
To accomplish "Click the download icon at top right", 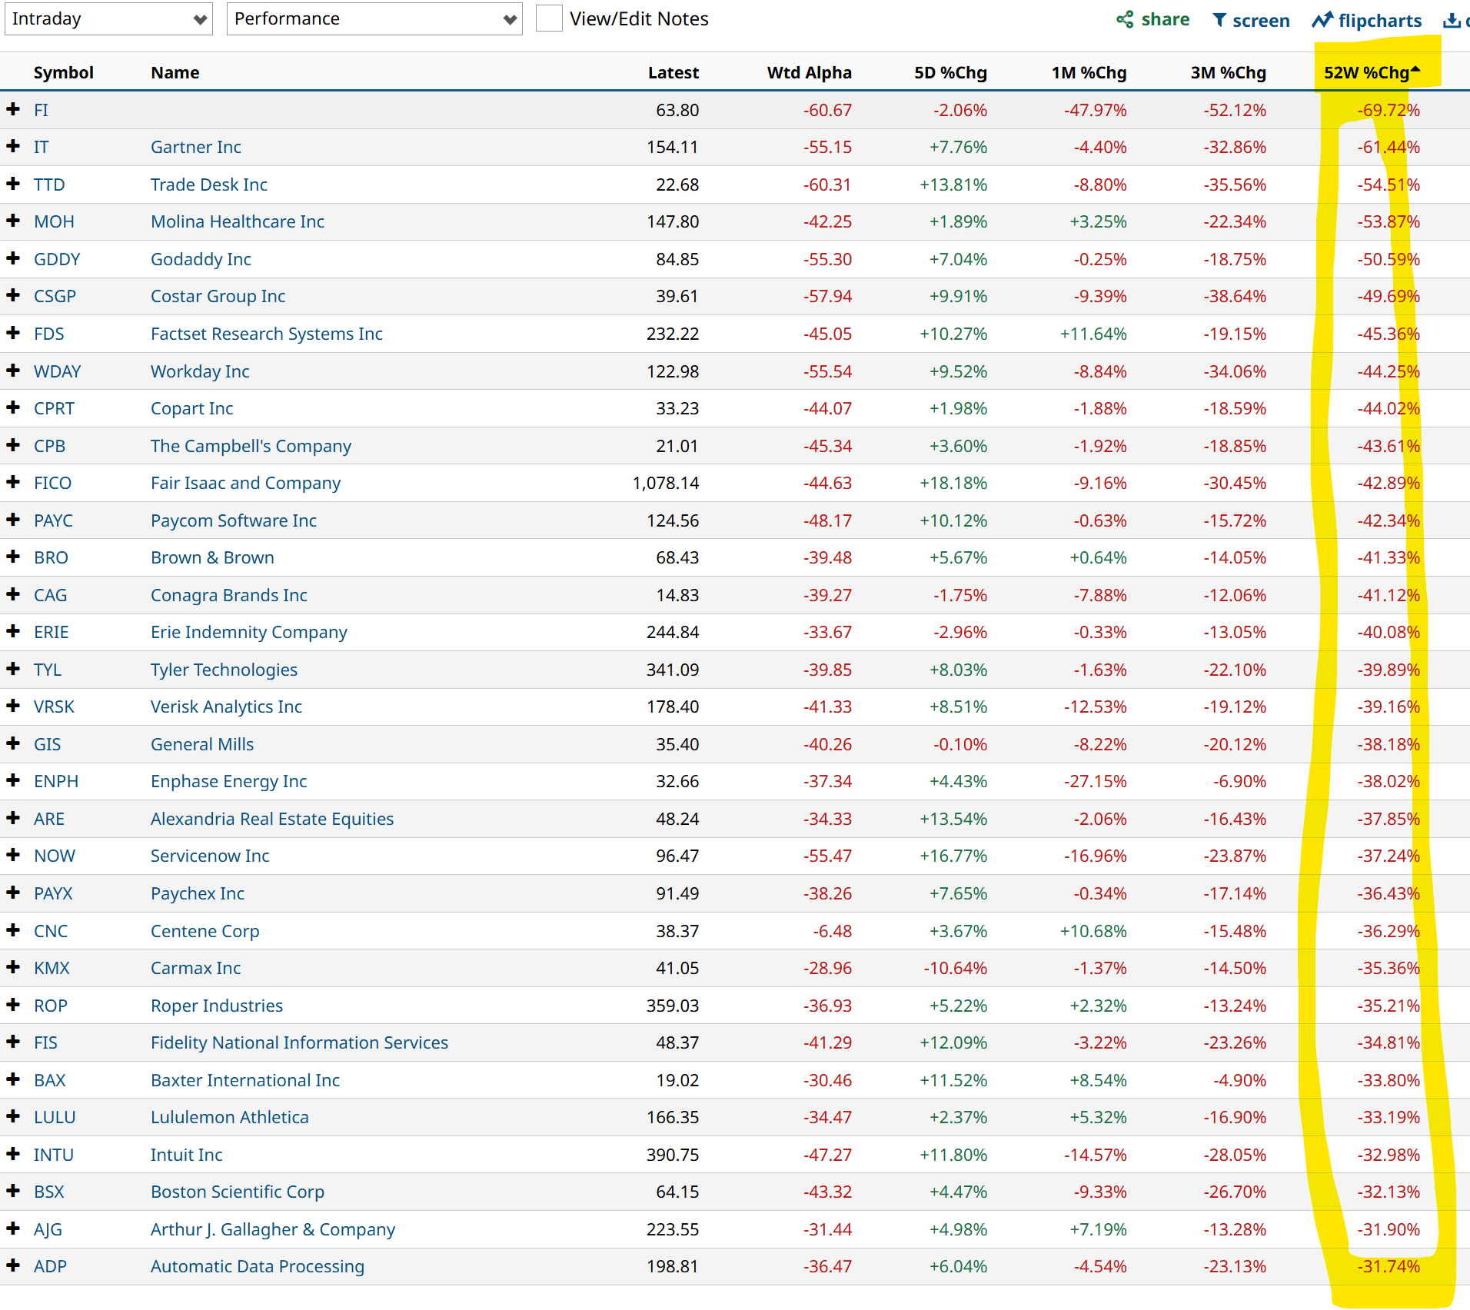I will (1452, 20).
